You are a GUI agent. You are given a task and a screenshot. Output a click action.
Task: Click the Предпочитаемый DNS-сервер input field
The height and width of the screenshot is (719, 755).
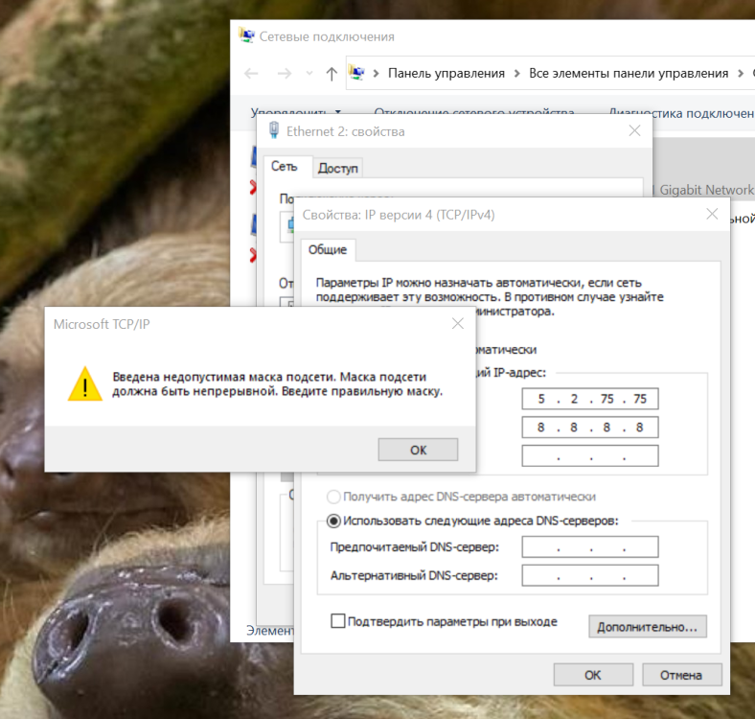[590, 547]
